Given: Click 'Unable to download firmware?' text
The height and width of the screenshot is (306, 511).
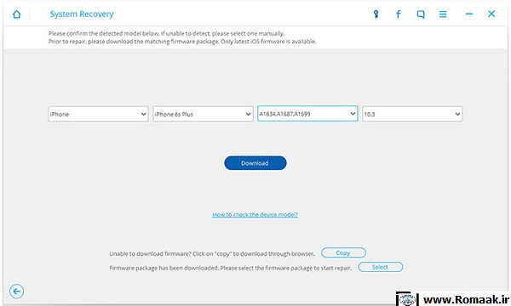Looking at the screenshot, I should point(150,253).
